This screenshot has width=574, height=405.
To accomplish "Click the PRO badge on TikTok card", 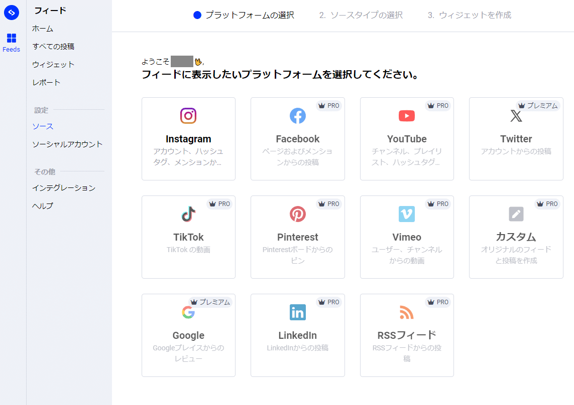I will click(x=219, y=204).
